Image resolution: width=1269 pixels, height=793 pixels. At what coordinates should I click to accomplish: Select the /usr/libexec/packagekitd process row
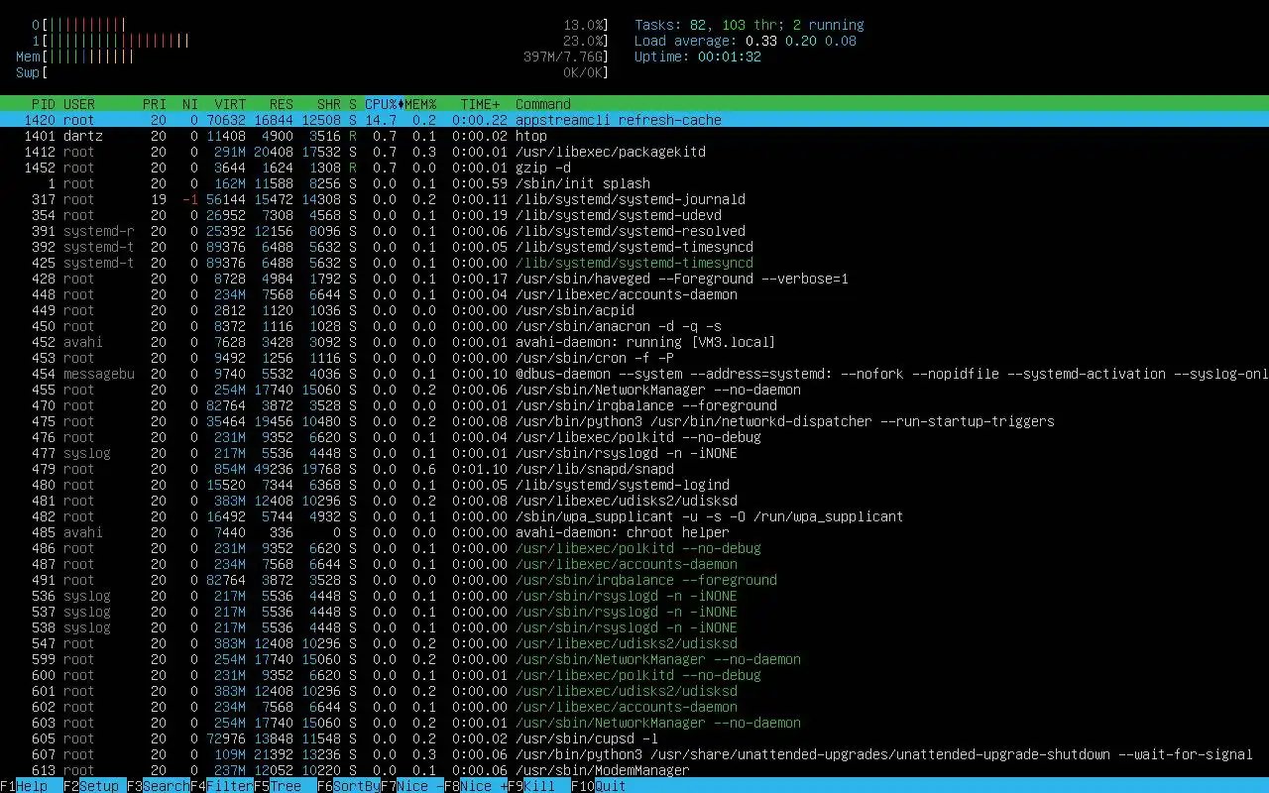click(x=634, y=152)
